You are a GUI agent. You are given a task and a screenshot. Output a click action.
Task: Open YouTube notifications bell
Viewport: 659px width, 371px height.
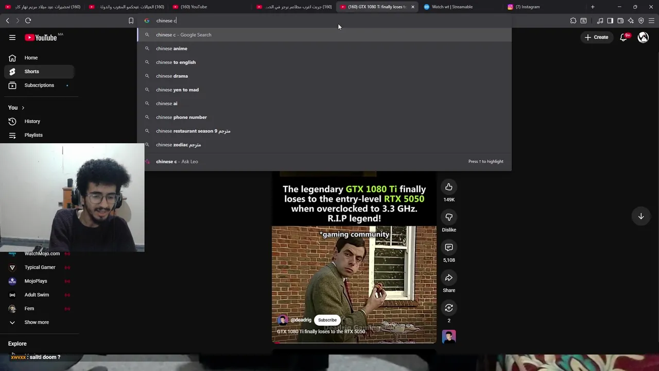point(623,37)
